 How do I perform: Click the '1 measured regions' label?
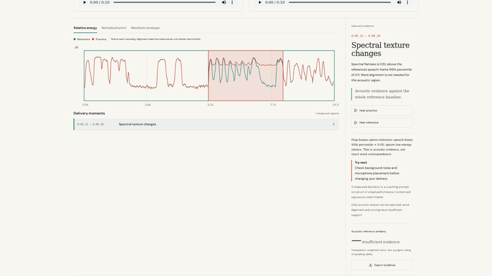click(x=327, y=113)
